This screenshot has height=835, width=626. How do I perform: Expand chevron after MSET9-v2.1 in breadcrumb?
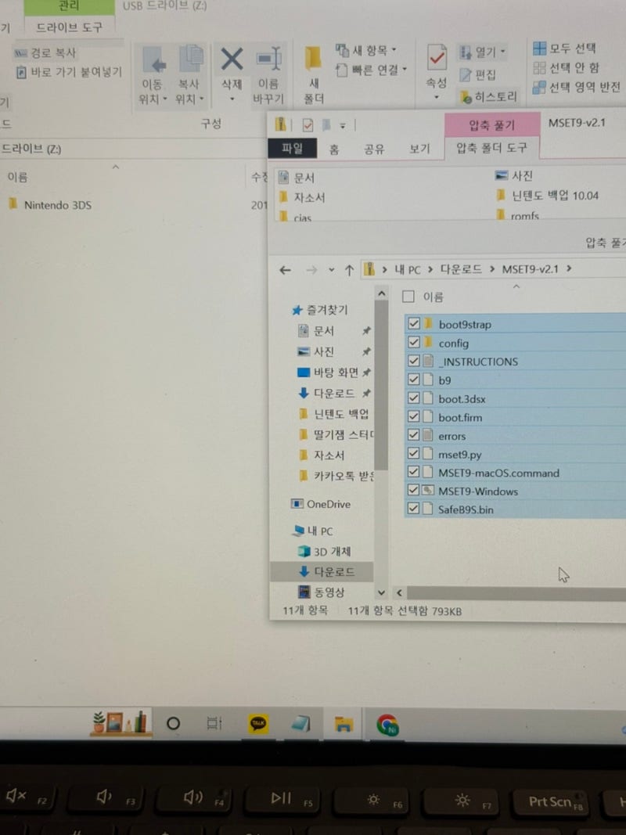(569, 268)
